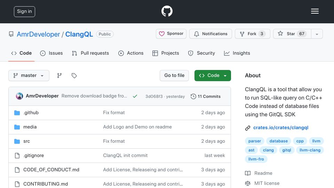Screen dimensions: 334x188
Task: Open the .gitignore file
Action: point(33,155)
